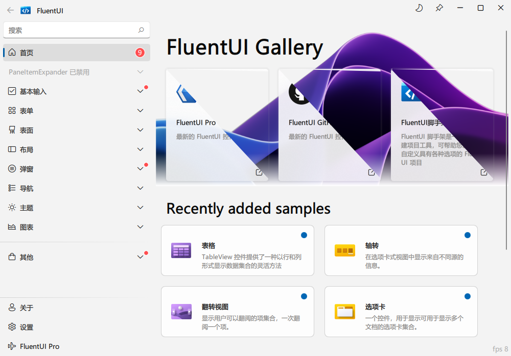Viewport: 511px width, 356px height.
Task: Click the grid icon next to 表单
Action: [x=12, y=111]
